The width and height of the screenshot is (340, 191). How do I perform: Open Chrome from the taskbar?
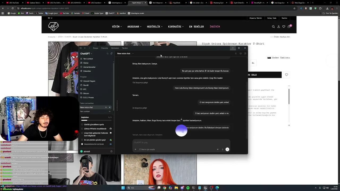(x=165, y=188)
